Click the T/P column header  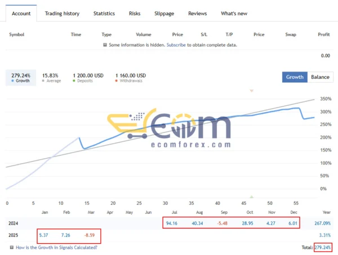tap(229, 34)
